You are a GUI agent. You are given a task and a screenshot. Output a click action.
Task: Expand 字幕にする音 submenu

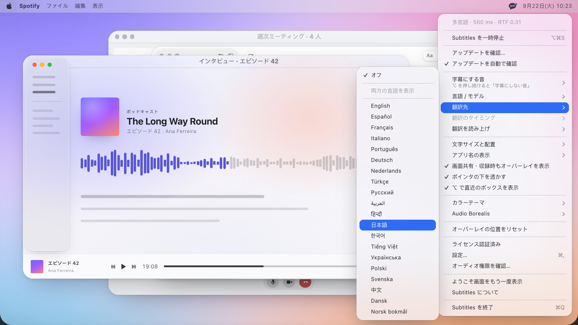pyautogui.click(x=505, y=82)
